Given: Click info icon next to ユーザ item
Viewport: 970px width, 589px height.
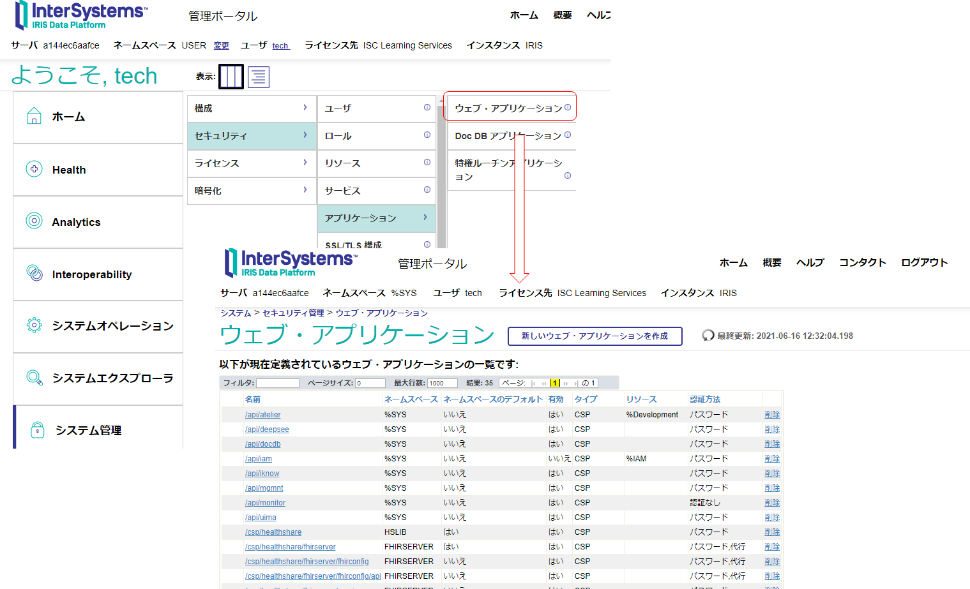Looking at the screenshot, I should point(427,108).
